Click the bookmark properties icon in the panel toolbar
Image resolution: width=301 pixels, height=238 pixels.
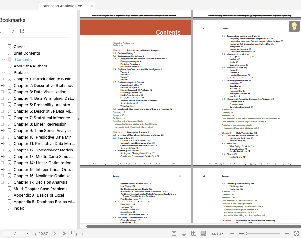coord(22,31)
